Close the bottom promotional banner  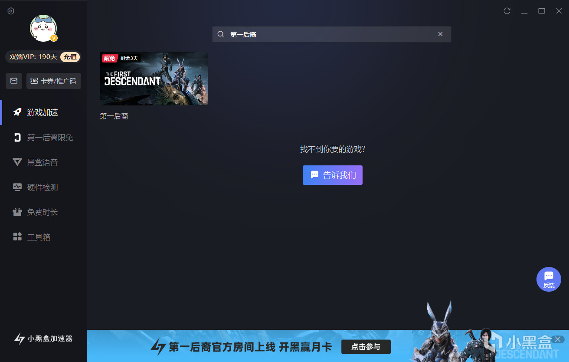pos(558,339)
